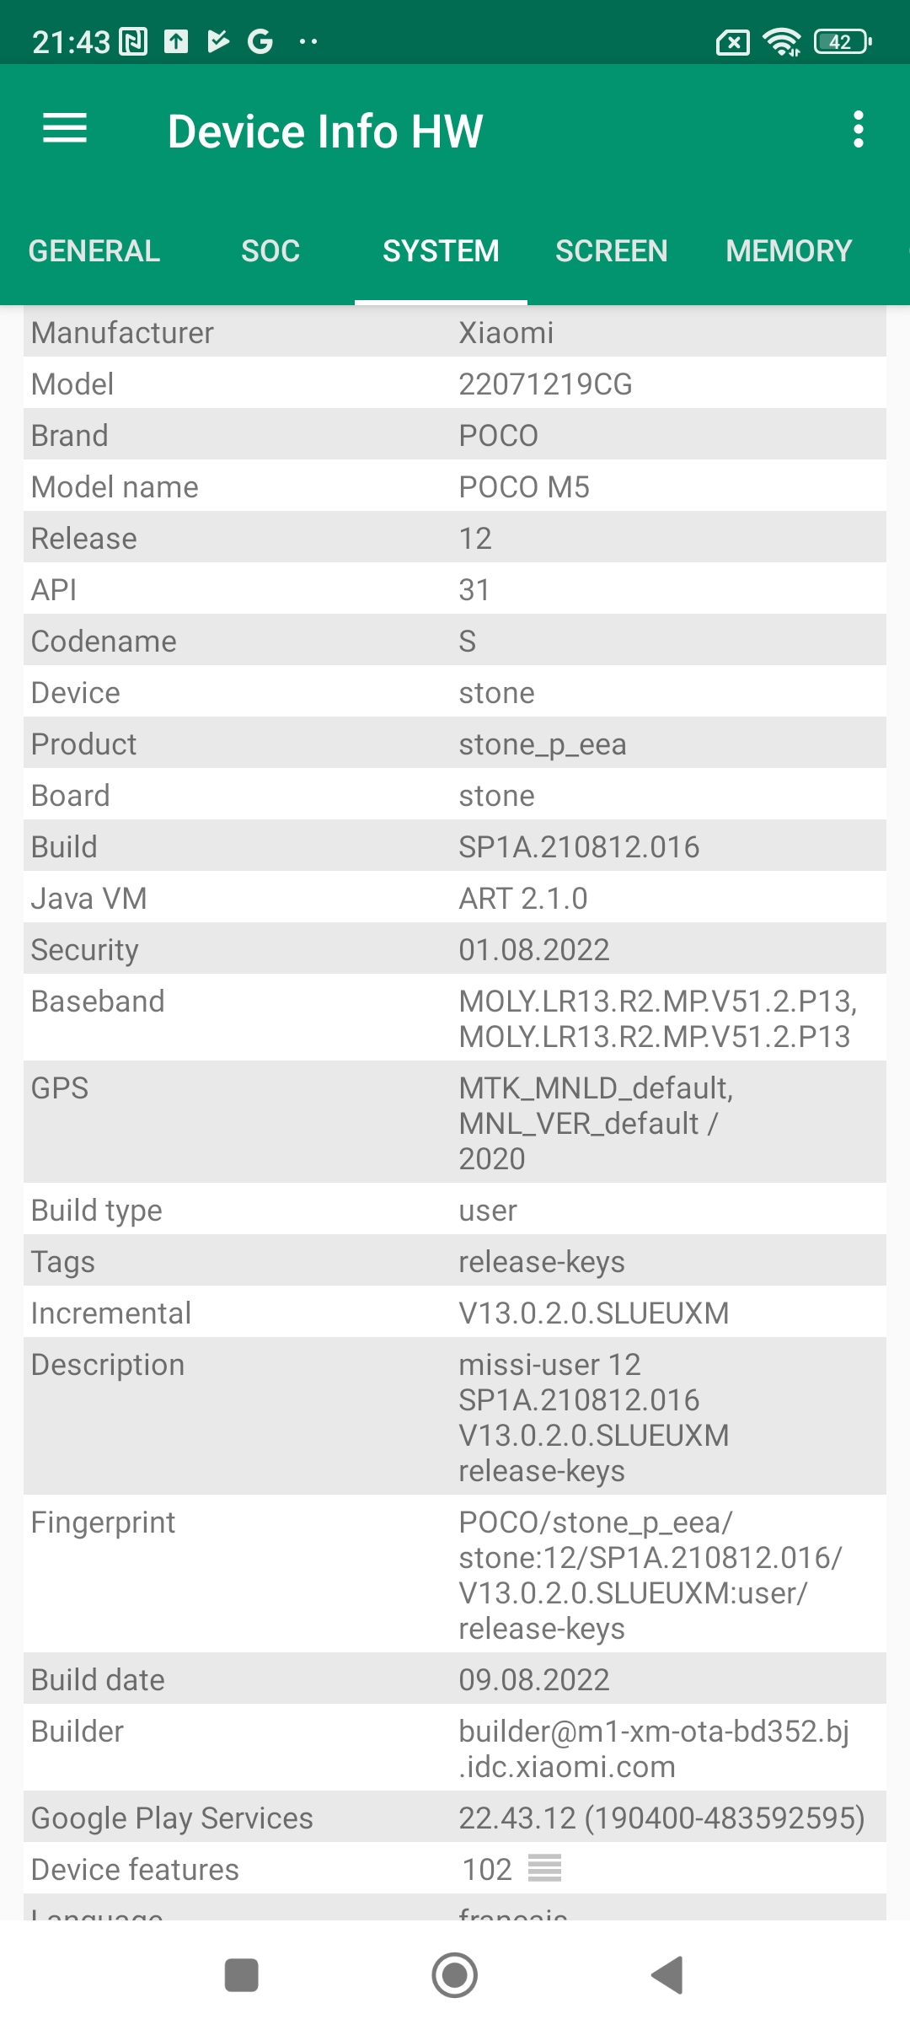Tap the NFC status bar icon
910x2030 pixels.
133,41
